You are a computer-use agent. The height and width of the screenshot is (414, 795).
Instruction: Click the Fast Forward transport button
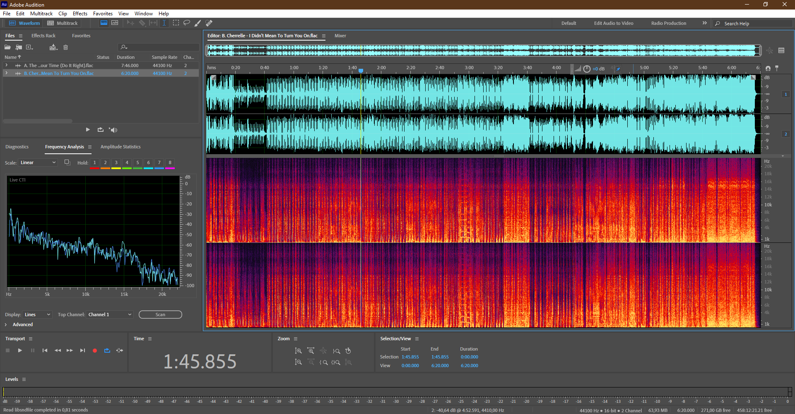pos(70,351)
